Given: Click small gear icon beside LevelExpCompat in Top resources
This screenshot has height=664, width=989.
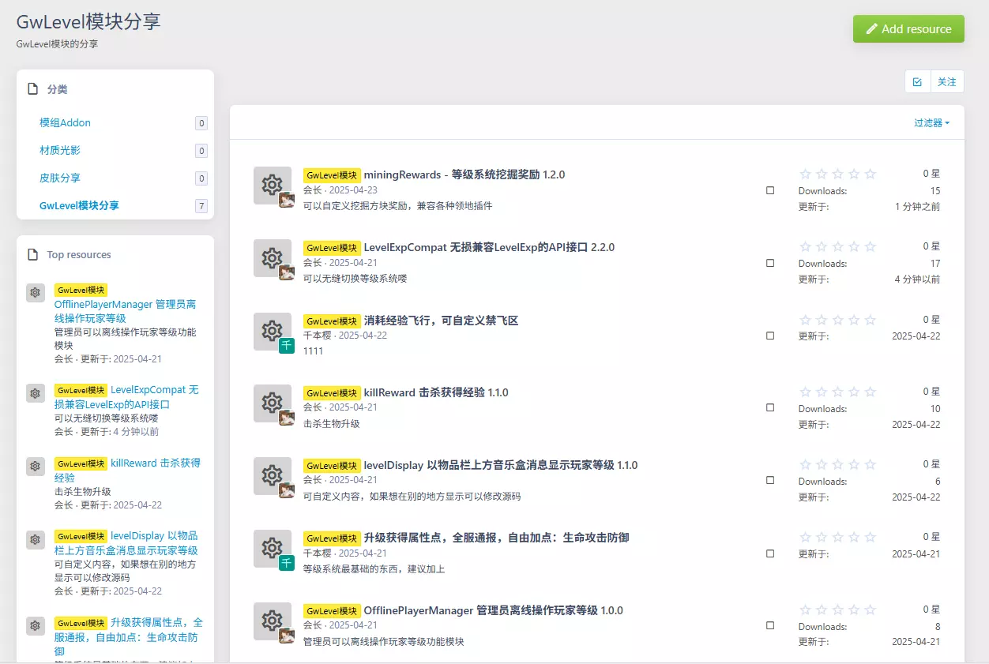Looking at the screenshot, I should tap(36, 393).
